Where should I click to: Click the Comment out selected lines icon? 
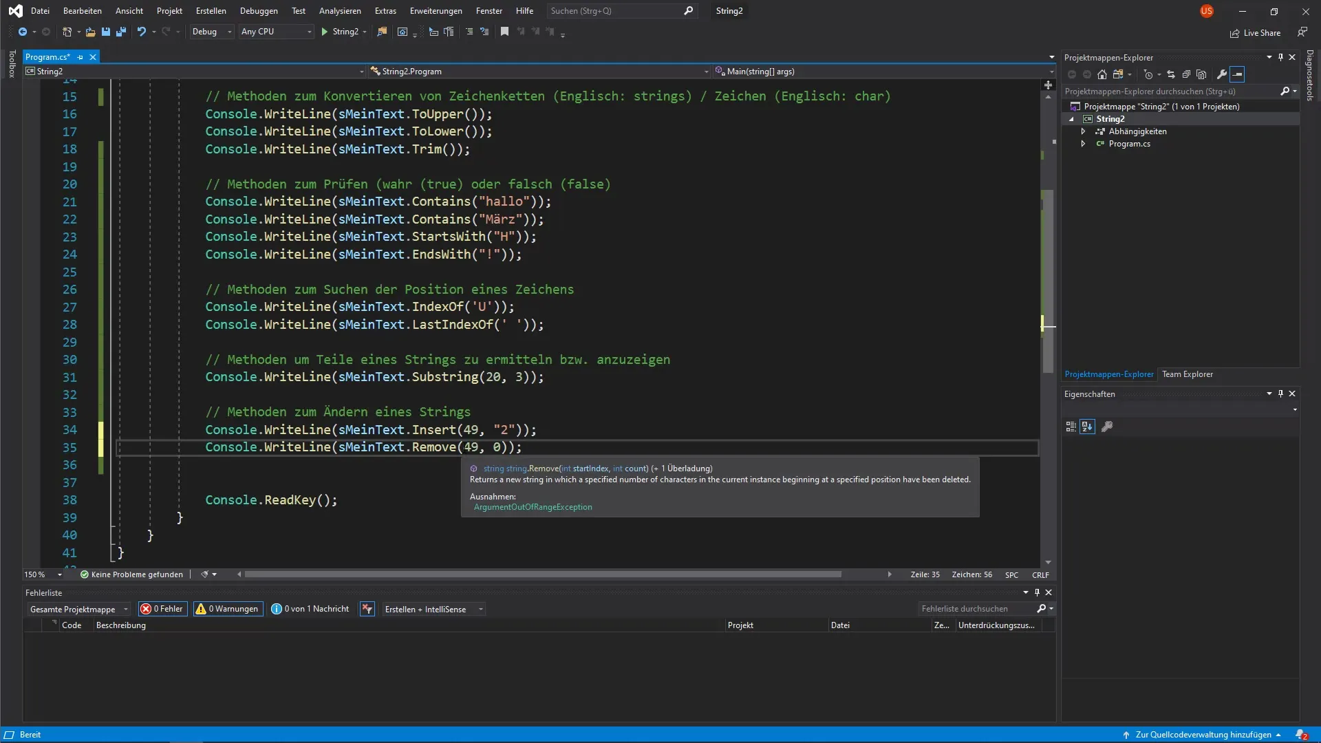469,32
